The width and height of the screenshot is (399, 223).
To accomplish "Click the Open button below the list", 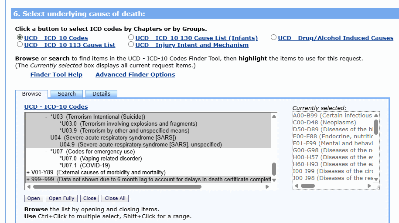I will point(34,198).
